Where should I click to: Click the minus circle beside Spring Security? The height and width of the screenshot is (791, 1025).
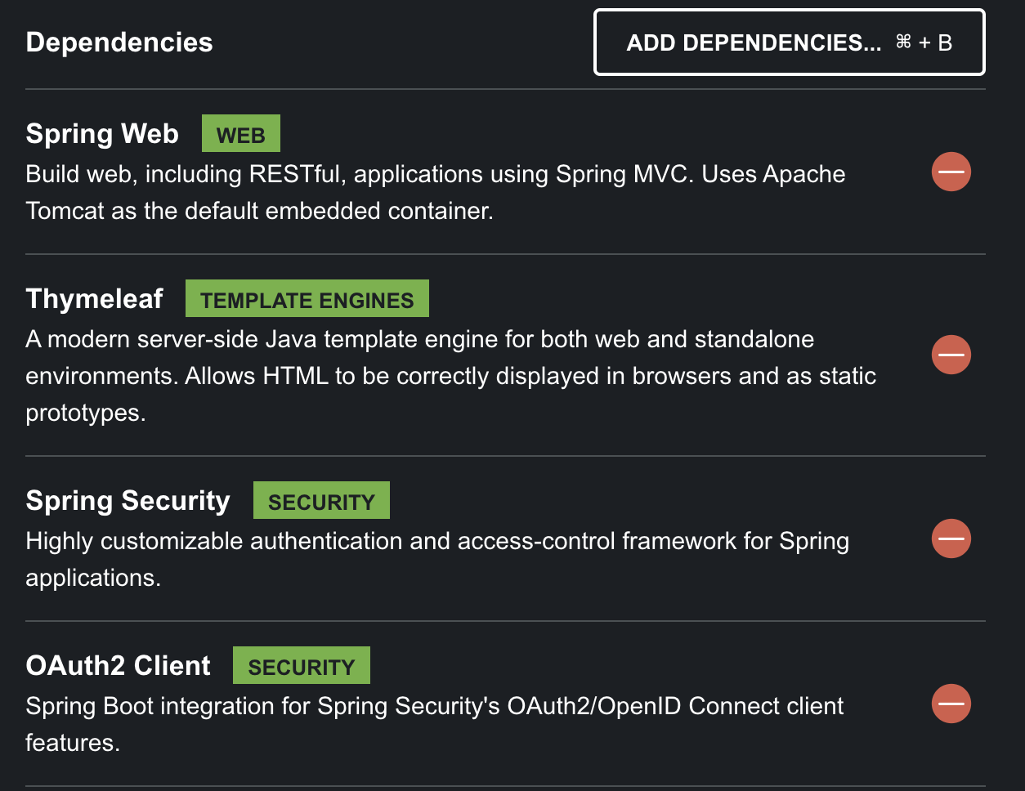point(951,539)
